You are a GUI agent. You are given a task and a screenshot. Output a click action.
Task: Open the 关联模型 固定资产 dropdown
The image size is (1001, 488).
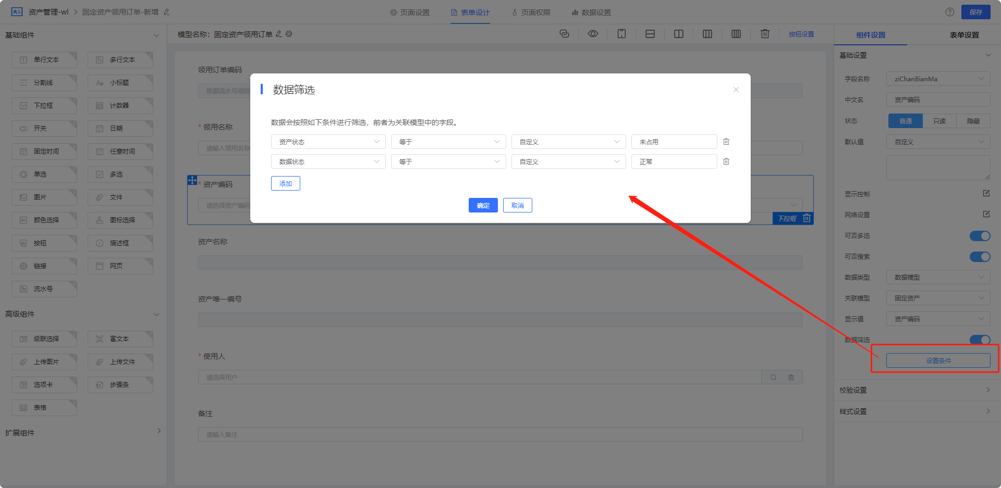938,298
